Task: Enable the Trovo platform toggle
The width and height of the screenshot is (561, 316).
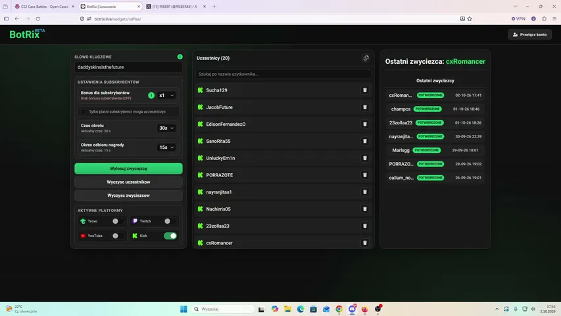Action: [x=117, y=221]
